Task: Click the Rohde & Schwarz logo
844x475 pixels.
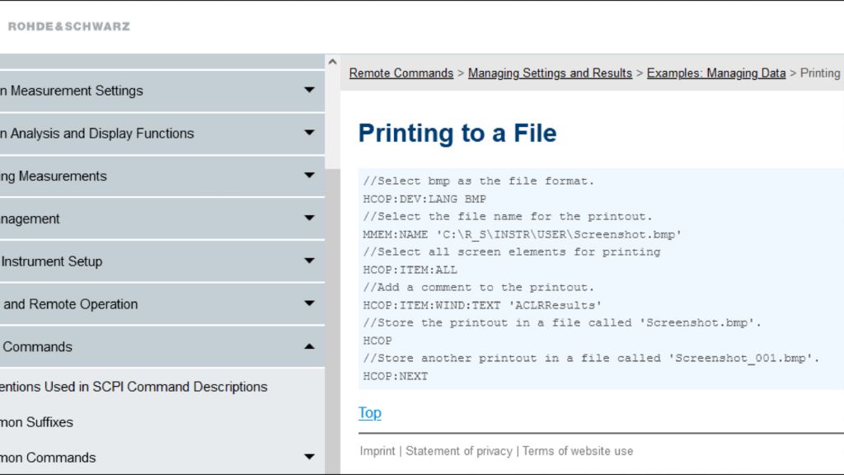Action: point(69,26)
